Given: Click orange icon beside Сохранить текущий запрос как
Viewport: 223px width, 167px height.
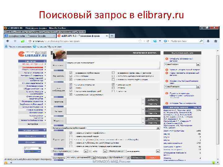Looking at the screenshot, I should tap(167, 81).
